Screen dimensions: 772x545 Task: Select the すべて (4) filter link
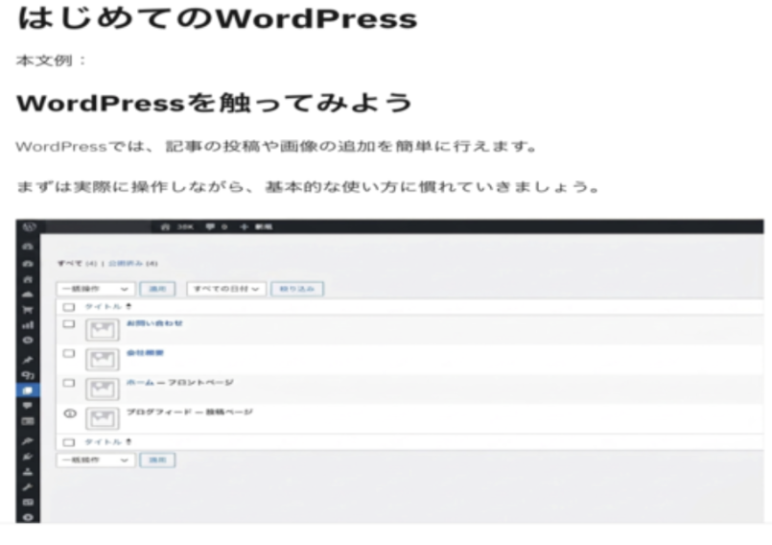coord(77,264)
